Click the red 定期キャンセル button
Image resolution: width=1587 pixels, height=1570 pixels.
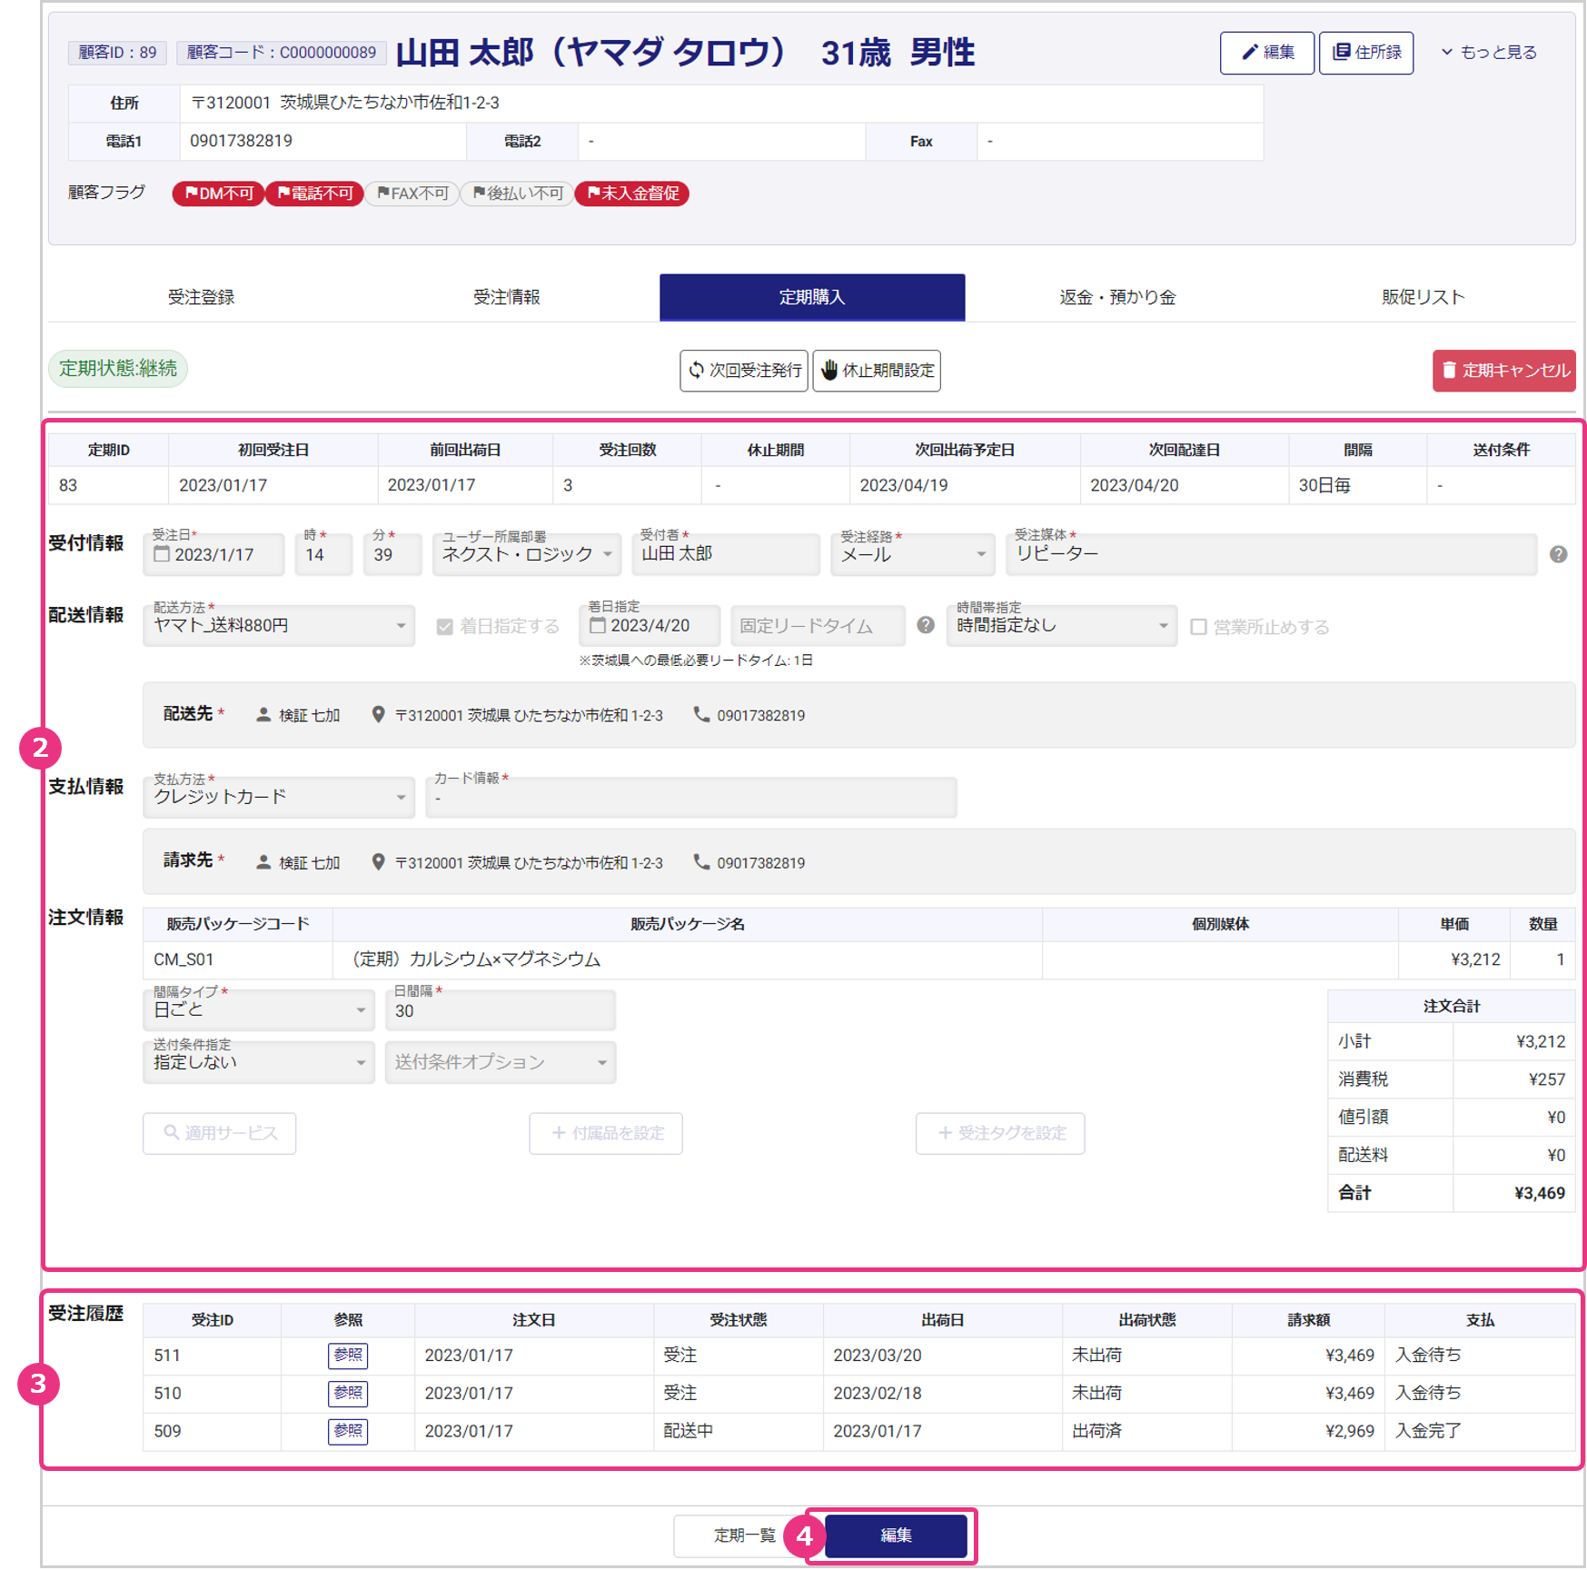point(1503,371)
